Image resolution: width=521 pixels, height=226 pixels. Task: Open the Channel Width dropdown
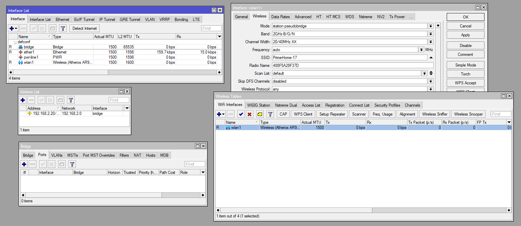[x=431, y=42]
